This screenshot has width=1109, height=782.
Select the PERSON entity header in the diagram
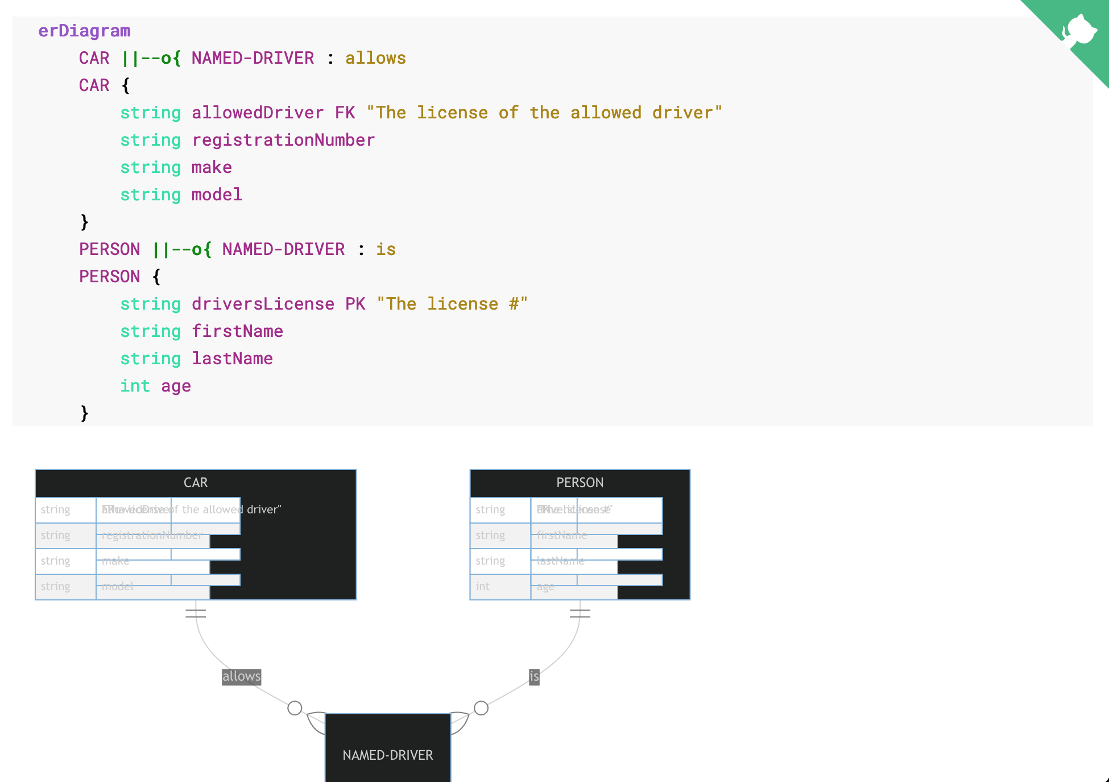580,482
